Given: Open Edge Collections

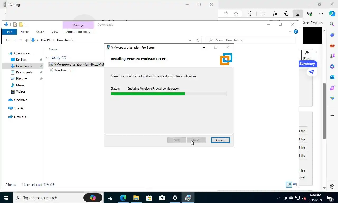Looking at the screenshot, I should 286,13.
